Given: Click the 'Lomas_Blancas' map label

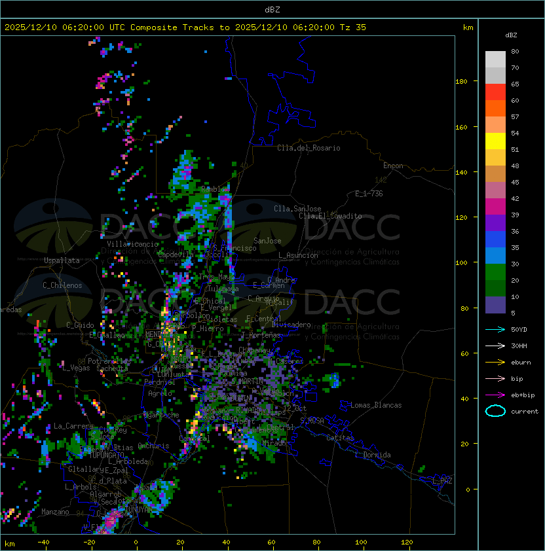Looking at the screenshot, I should (x=376, y=405).
